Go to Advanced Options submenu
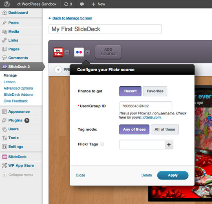Screen dimensions: 212x204 (18, 88)
